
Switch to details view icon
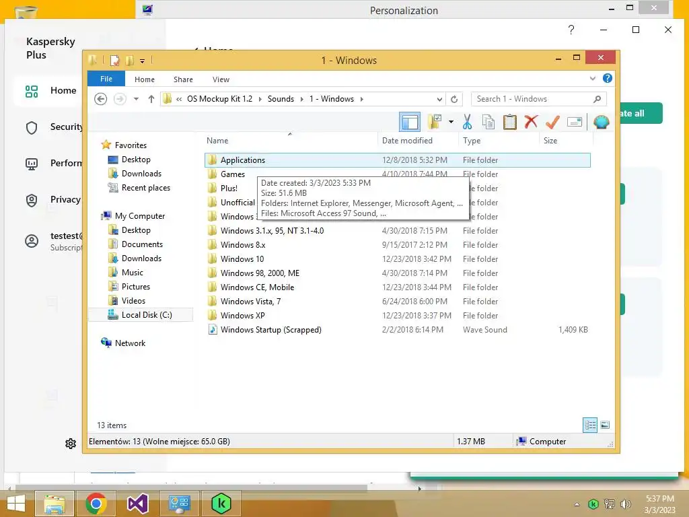coord(589,425)
